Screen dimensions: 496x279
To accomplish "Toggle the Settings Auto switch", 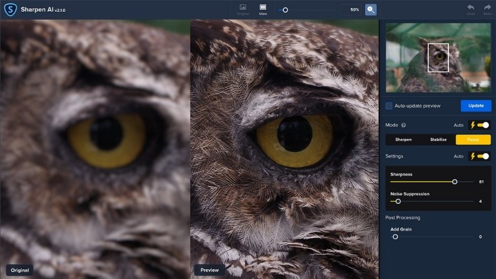I will click(480, 156).
